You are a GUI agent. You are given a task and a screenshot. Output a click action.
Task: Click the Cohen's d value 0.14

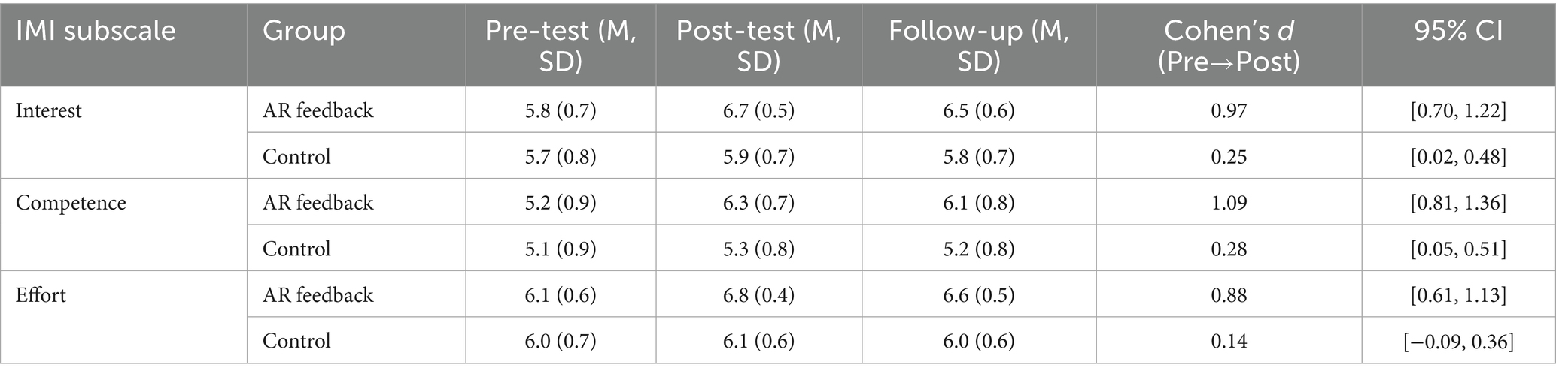(1229, 342)
